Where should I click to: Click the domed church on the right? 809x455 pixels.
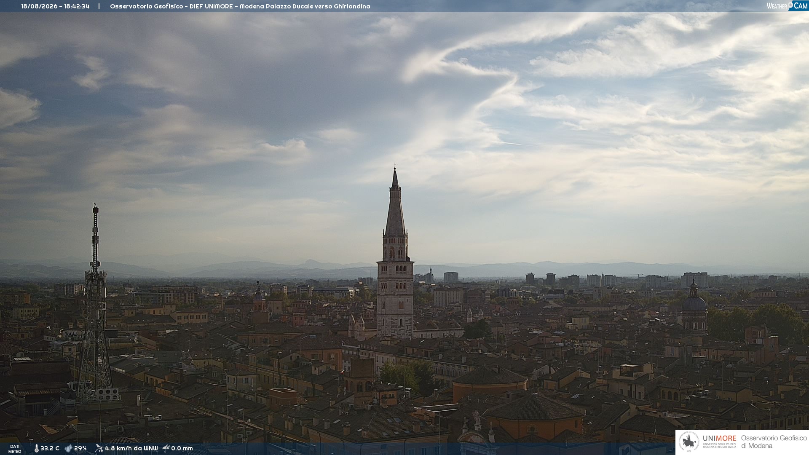[x=694, y=308]
